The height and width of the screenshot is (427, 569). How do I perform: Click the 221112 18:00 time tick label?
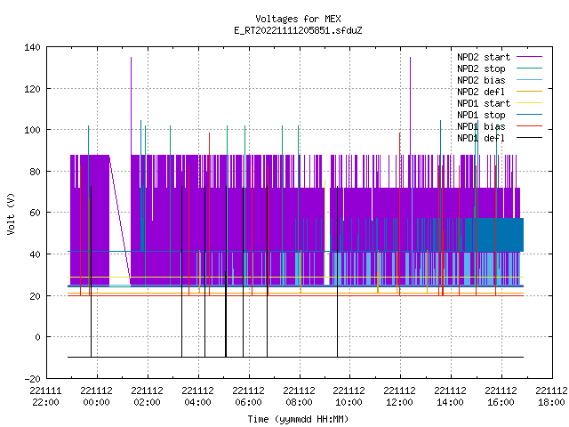click(x=551, y=397)
